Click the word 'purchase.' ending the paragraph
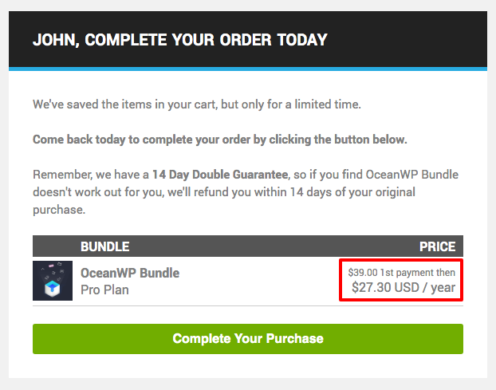The width and height of the screenshot is (496, 390). click(x=59, y=210)
